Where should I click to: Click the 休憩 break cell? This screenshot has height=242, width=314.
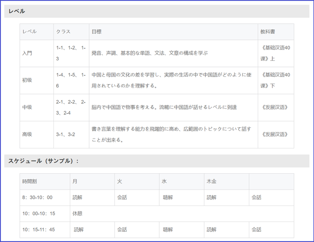pos(182,213)
